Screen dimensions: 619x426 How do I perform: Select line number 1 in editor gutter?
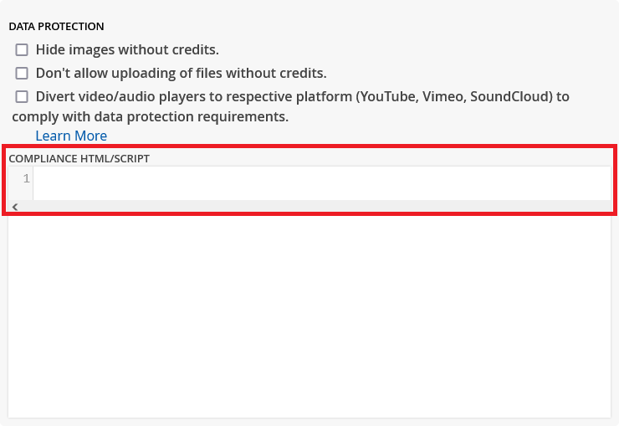click(x=26, y=179)
